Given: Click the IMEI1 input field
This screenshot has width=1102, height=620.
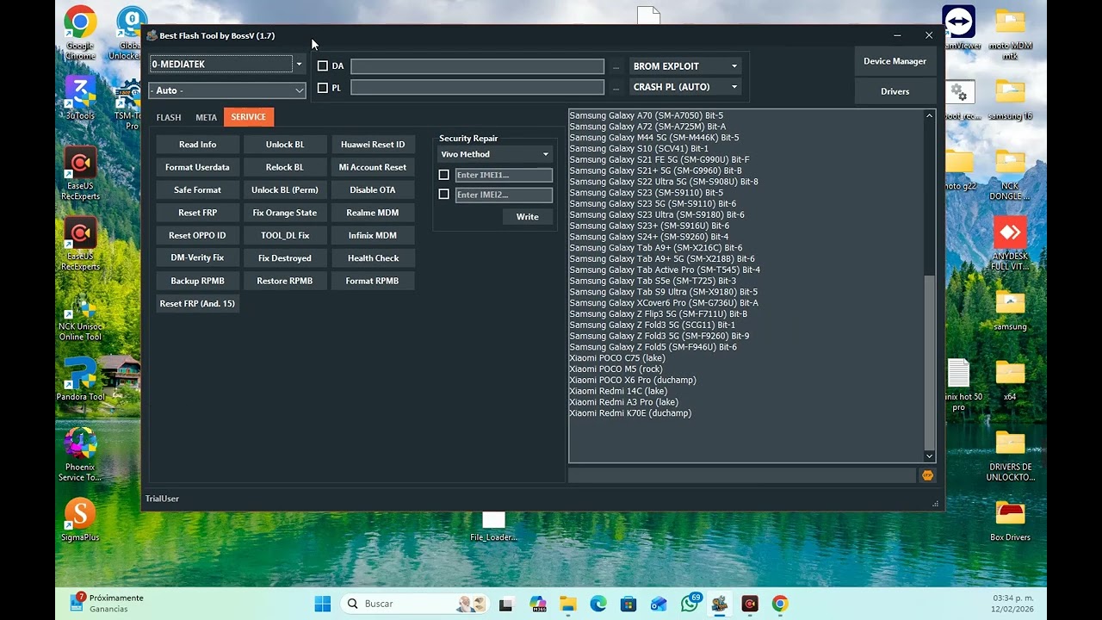Looking at the screenshot, I should click(x=504, y=175).
